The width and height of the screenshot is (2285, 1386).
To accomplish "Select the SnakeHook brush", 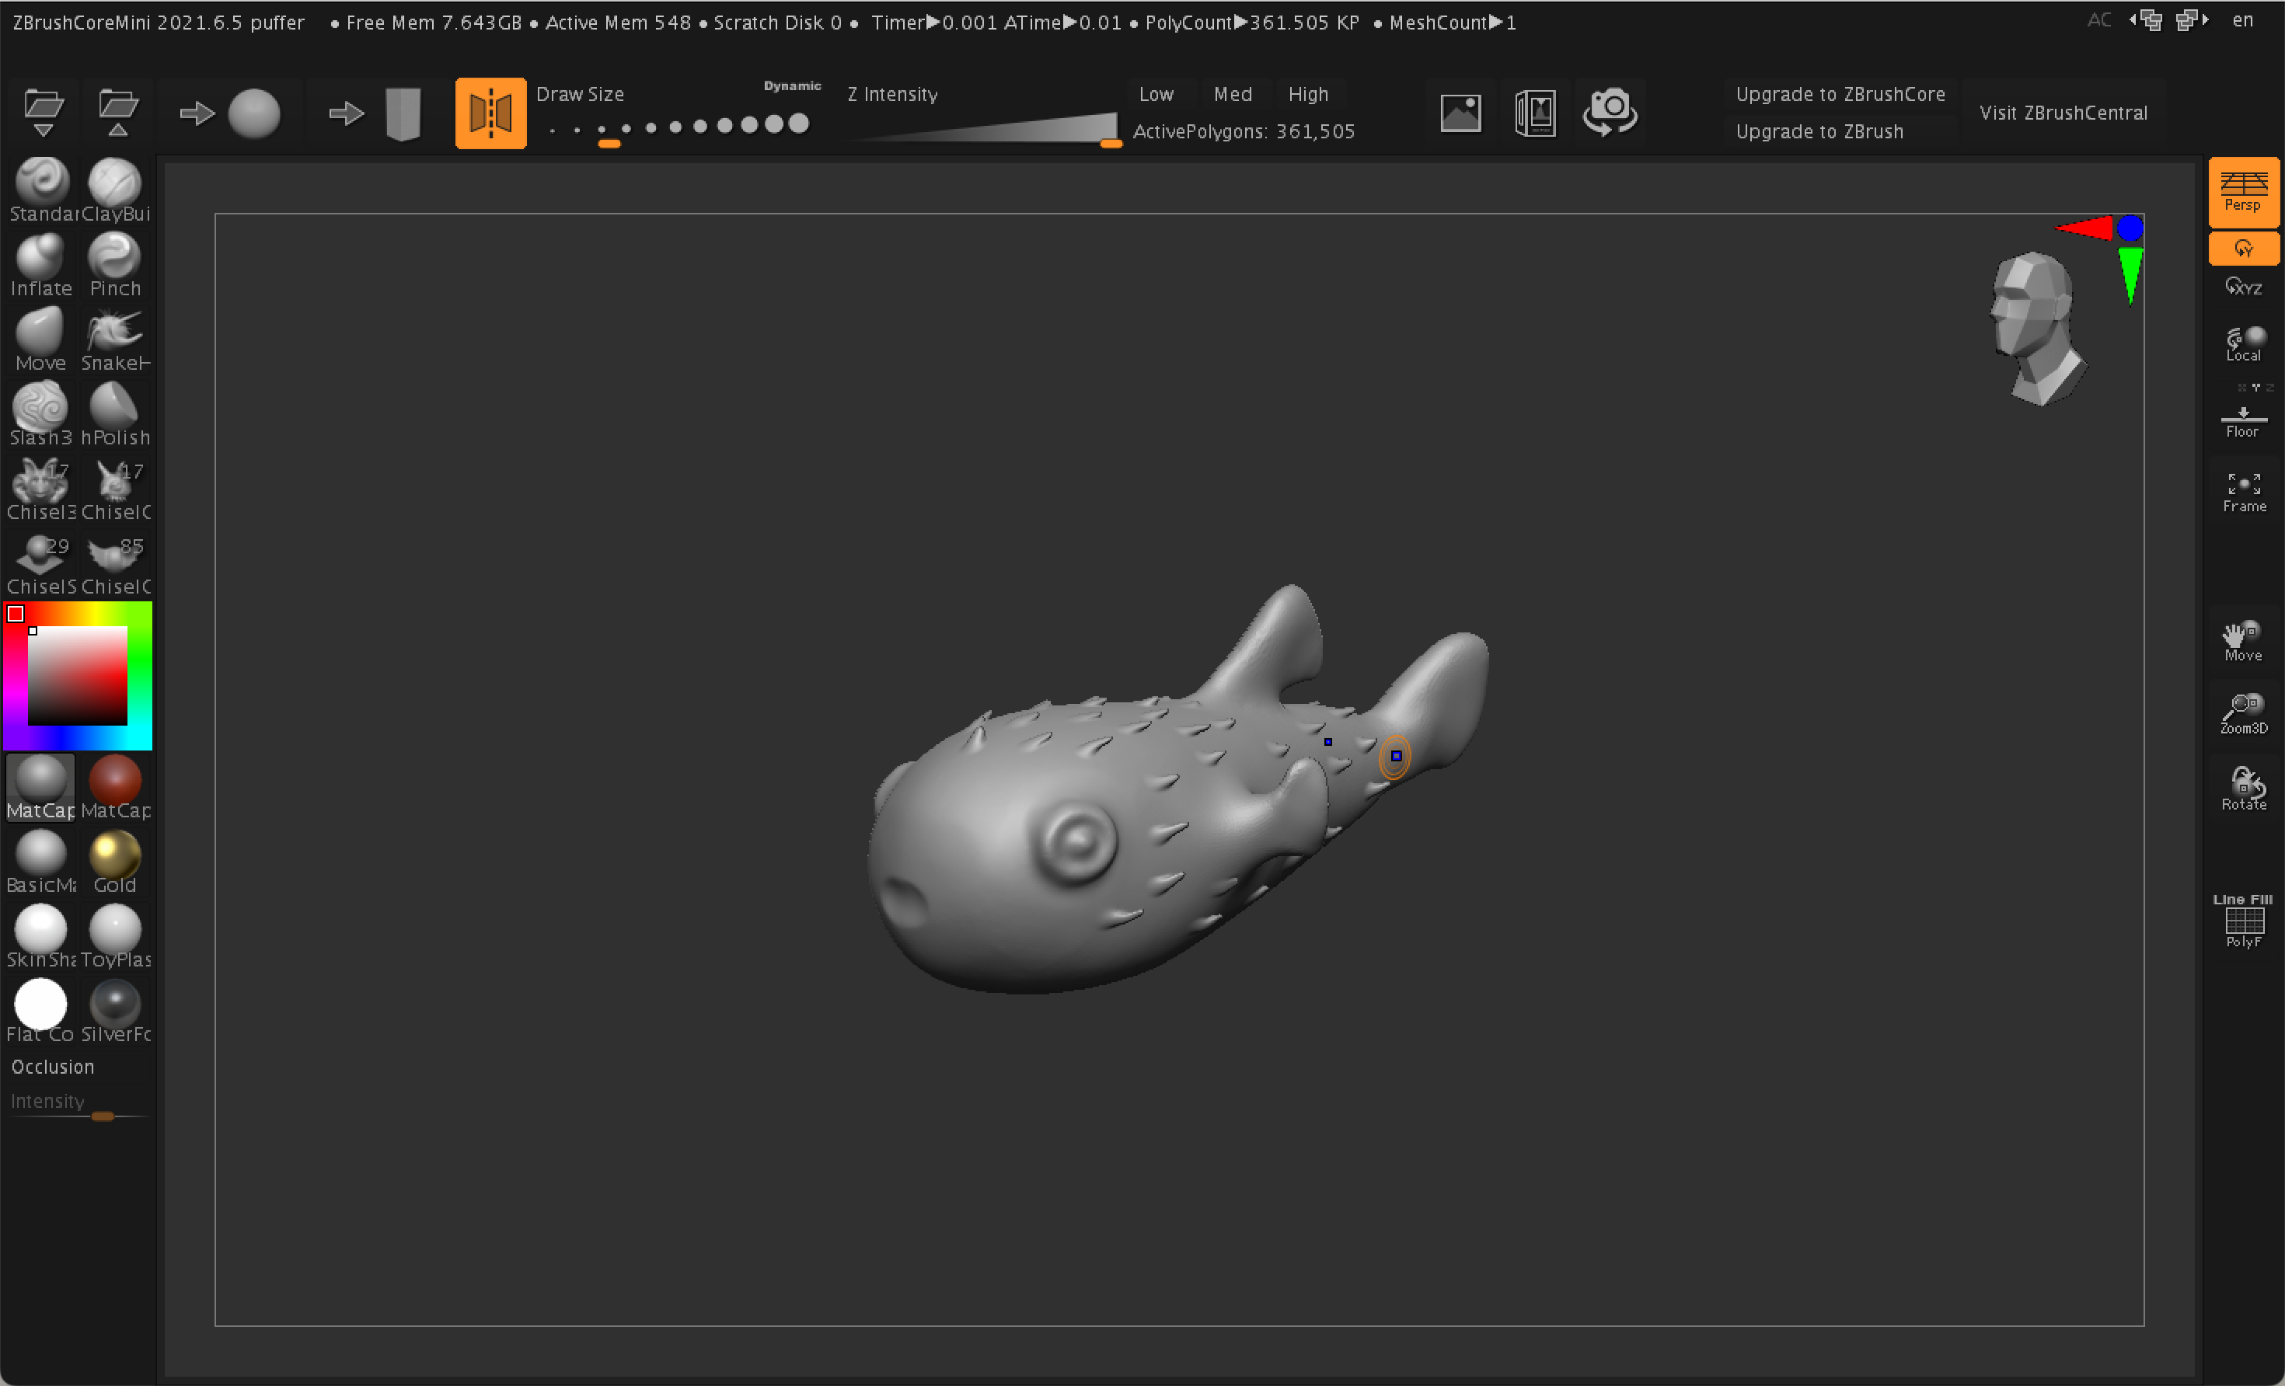I will [115, 340].
